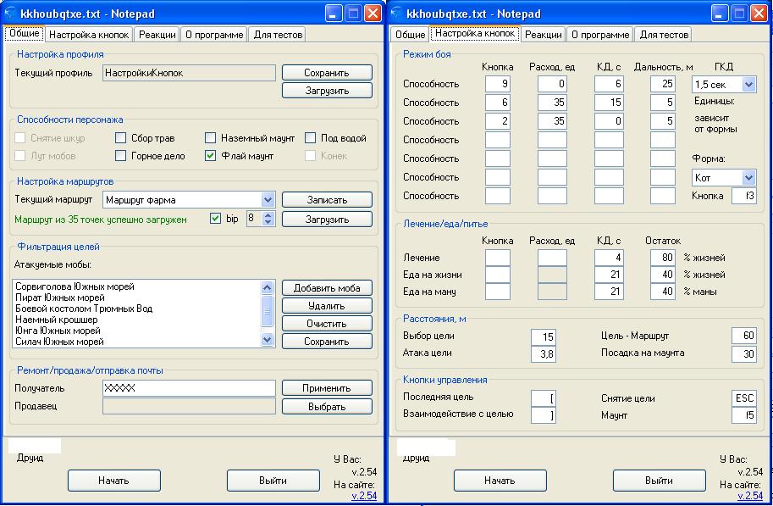Viewport: 773px width, 506px height.
Task: Open the Форма dropdown showing Кот
Action: tap(748, 178)
